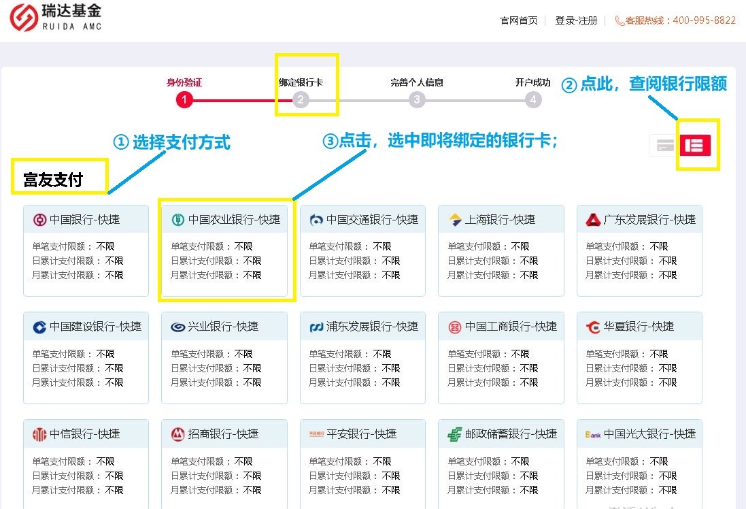This screenshot has height=509, width=746.
Task: Click 单笔支付限额 row in 广东发展银行 card
Action: (x=627, y=246)
